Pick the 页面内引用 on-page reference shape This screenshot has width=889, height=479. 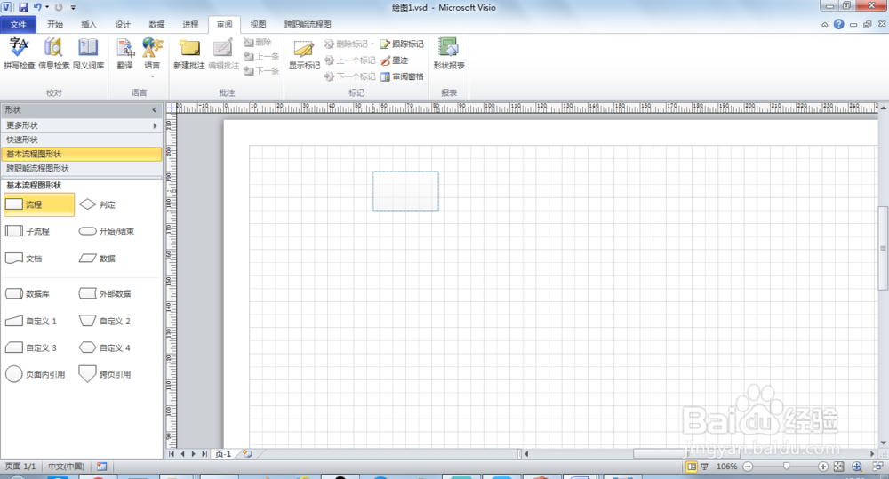36,374
